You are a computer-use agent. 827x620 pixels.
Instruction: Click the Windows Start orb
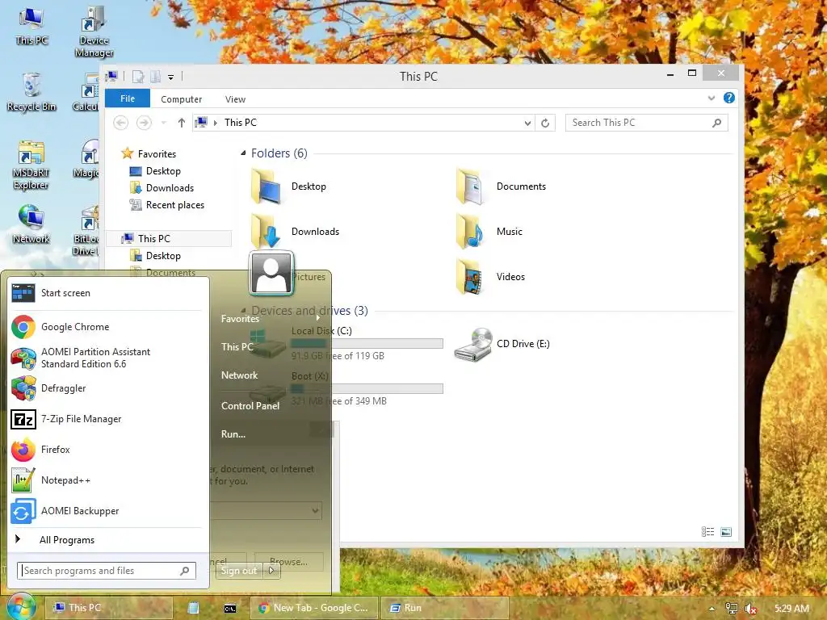point(20,607)
